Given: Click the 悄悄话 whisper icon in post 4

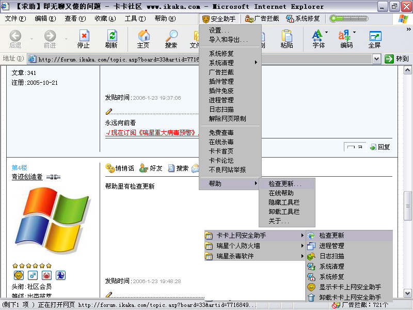Looking at the screenshot, I should 109,168.
